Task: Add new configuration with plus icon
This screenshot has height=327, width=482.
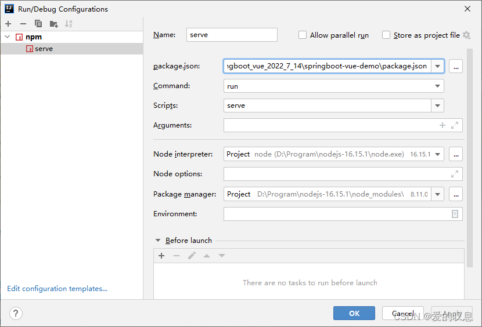Action: [8, 24]
